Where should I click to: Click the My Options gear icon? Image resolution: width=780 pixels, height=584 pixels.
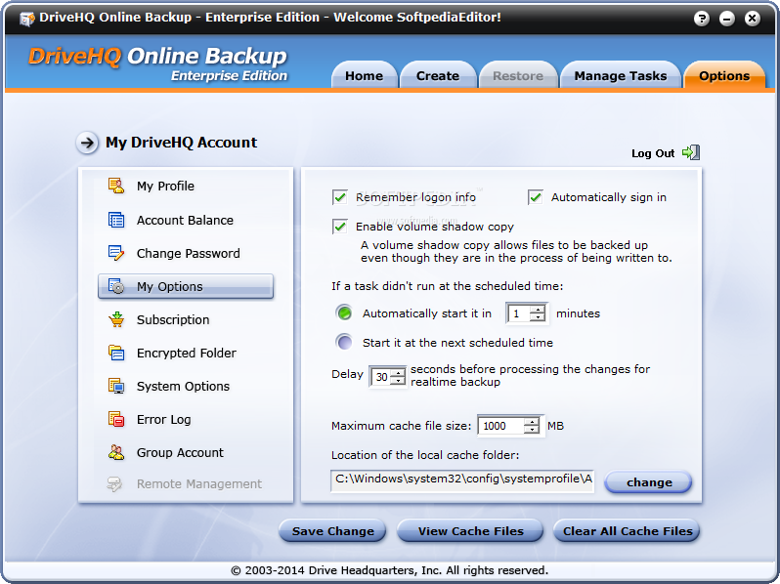[x=116, y=286]
